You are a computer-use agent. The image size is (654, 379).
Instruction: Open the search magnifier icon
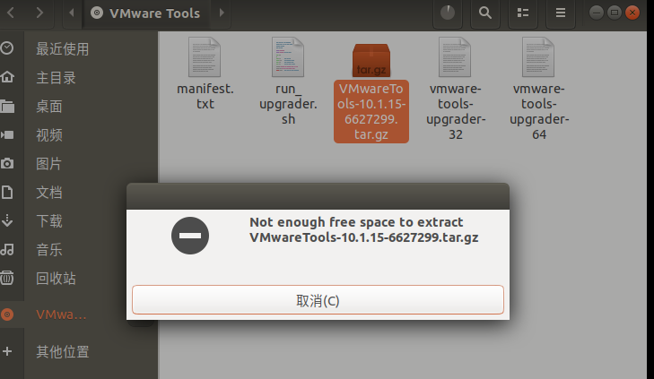tap(485, 13)
